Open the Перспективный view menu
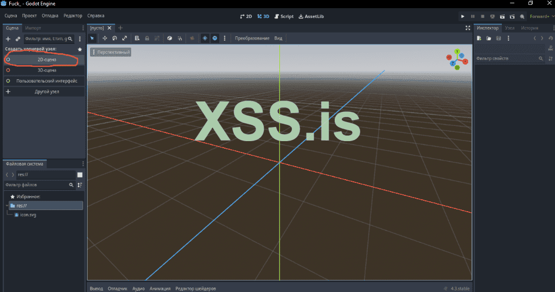The height and width of the screenshot is (292, 555). 110,52
